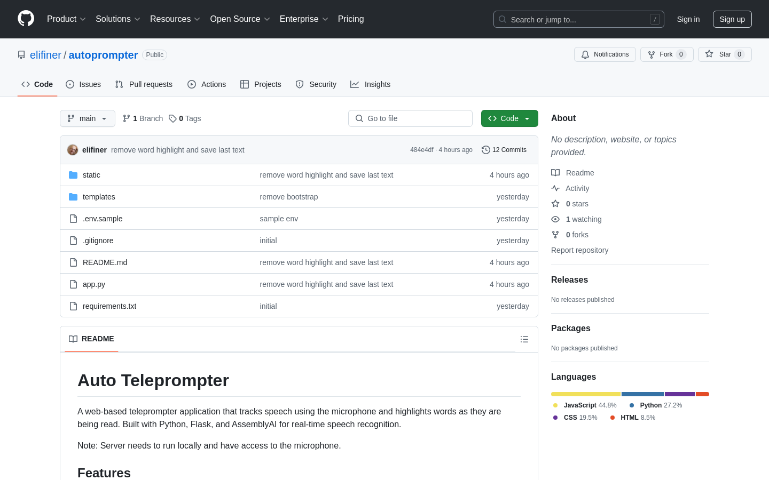Click the Notifications bell icon
The image size is (769, 480).
click(x=585, y=54)
